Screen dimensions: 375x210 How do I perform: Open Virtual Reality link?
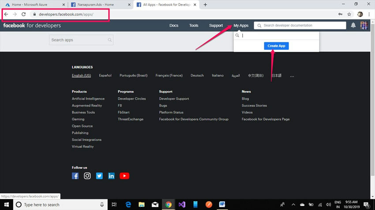point(82,147)
